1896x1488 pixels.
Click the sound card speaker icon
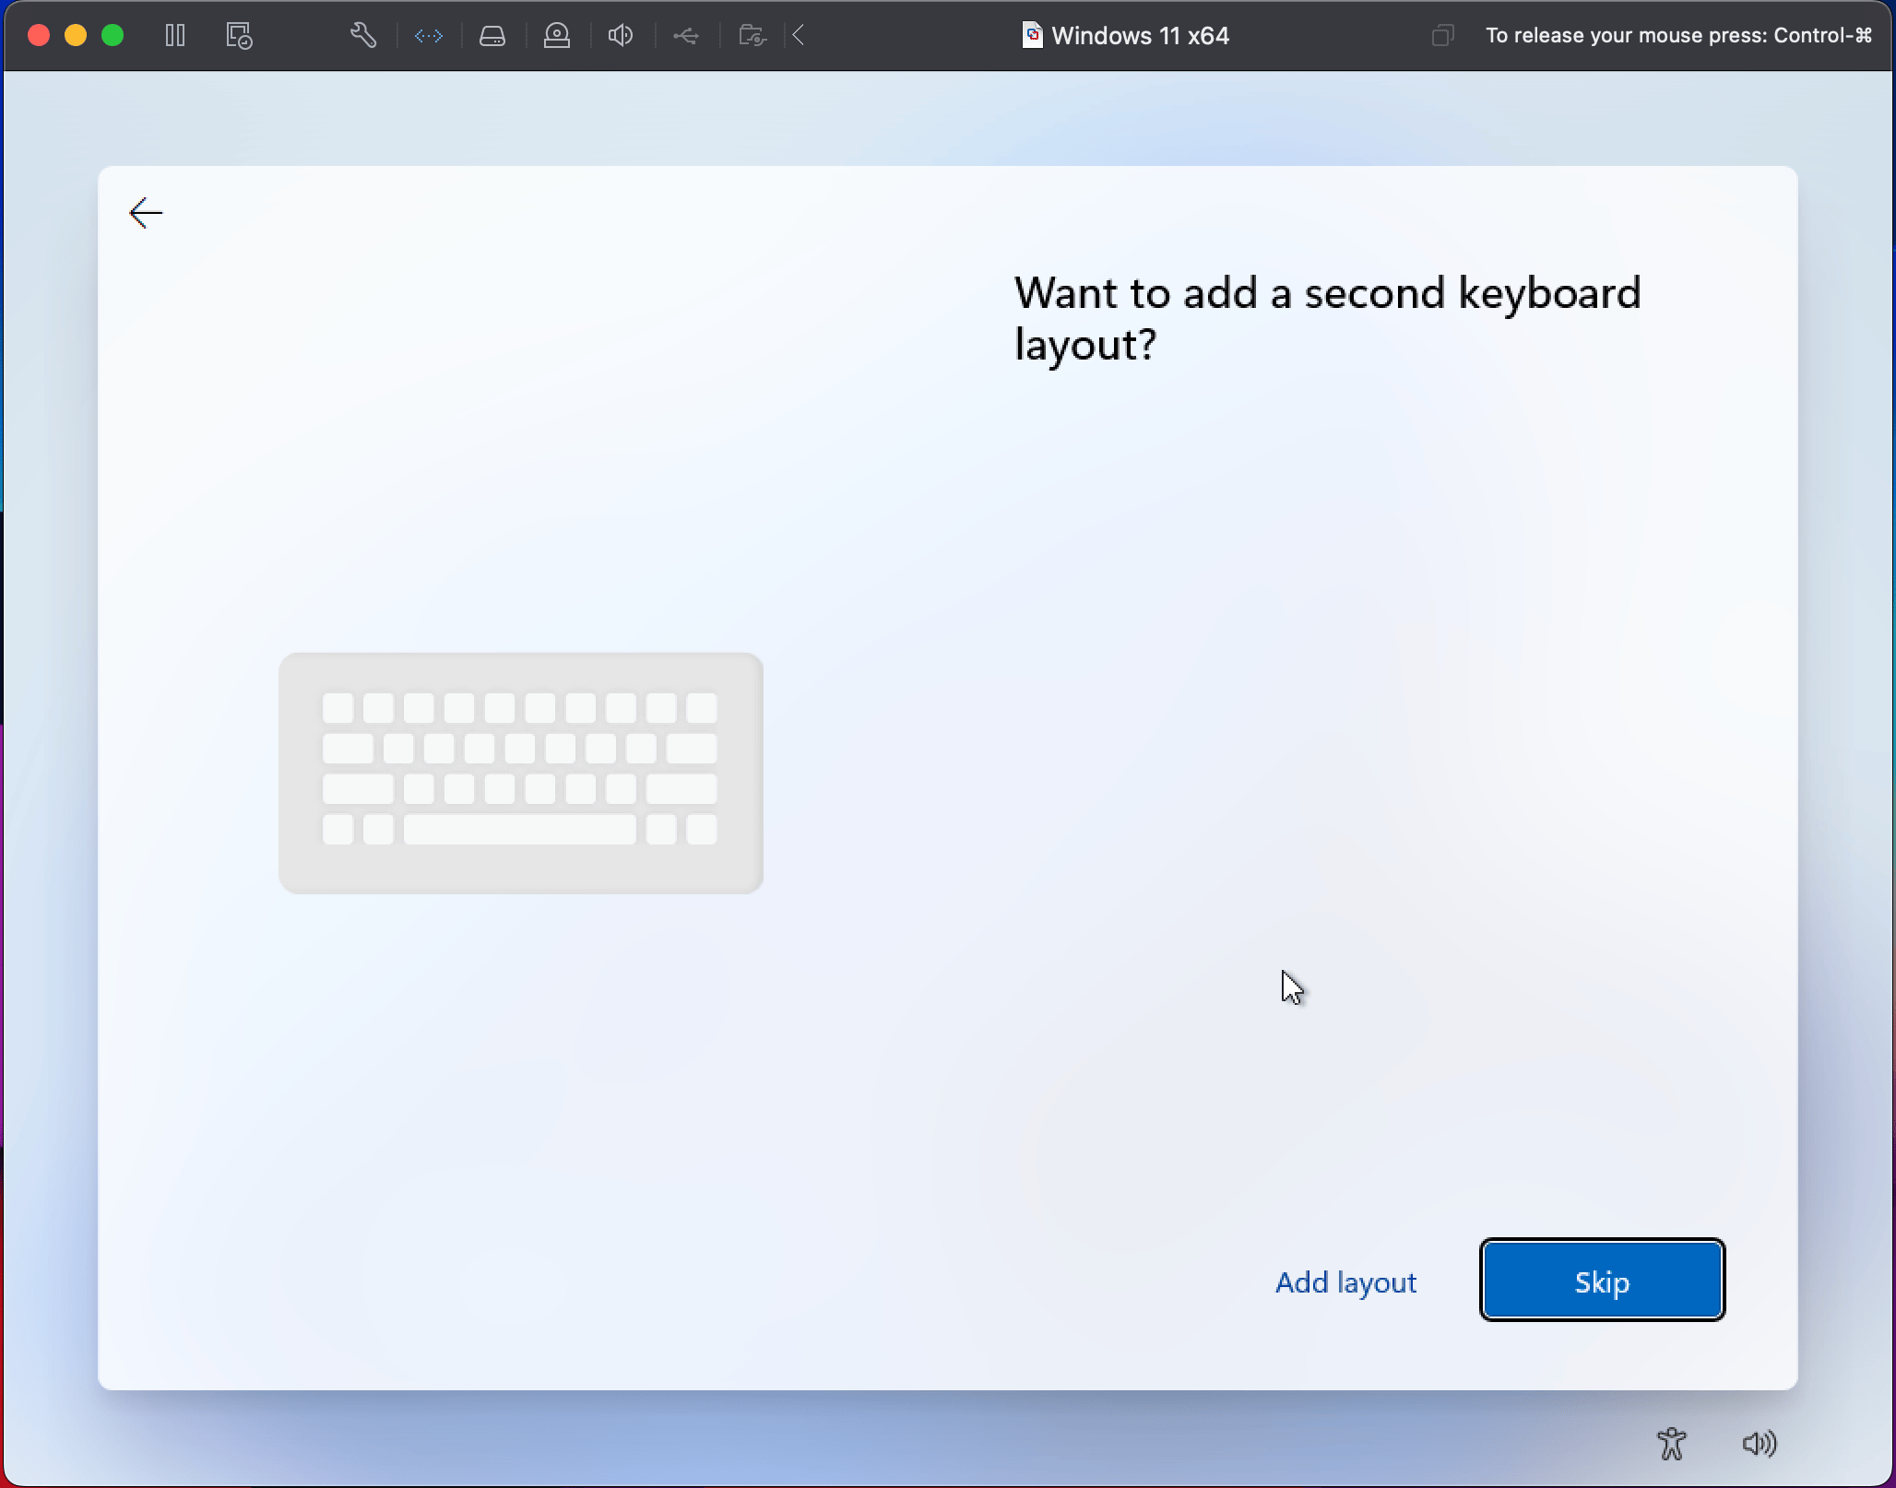[x=621, y=36]
